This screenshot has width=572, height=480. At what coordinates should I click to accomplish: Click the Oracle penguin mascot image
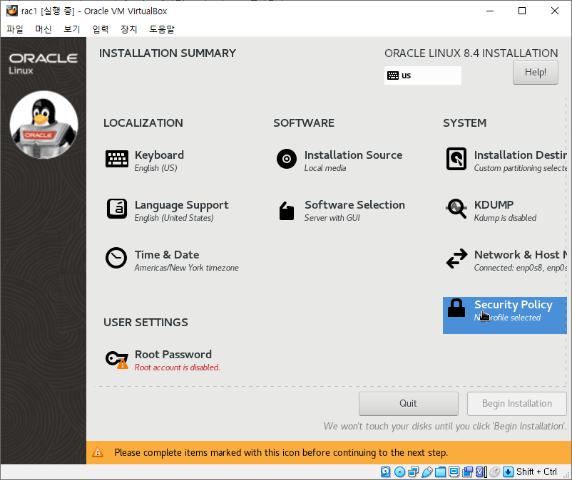(x=44, y=125)
